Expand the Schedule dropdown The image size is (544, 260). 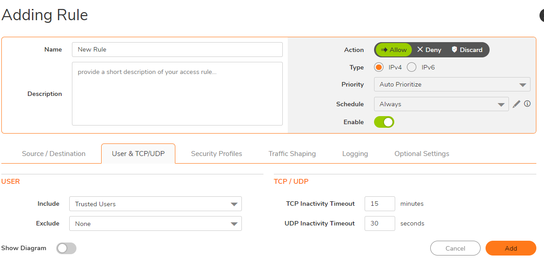[441, 104]
